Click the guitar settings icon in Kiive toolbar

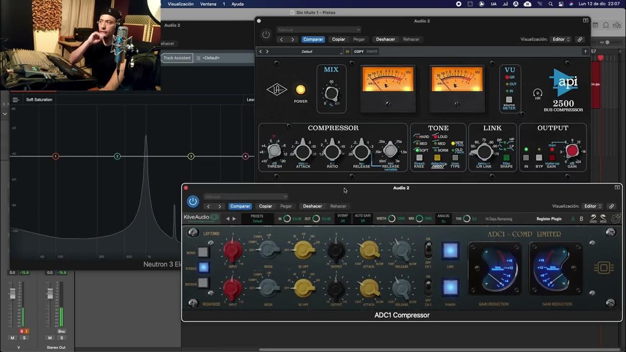(616, 219)
